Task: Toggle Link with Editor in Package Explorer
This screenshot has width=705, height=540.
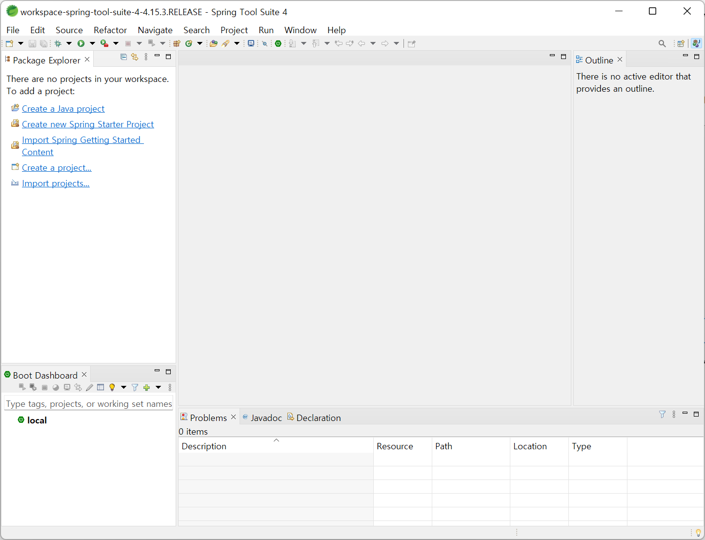Action: pyautogui.click(x=135, y=57)
